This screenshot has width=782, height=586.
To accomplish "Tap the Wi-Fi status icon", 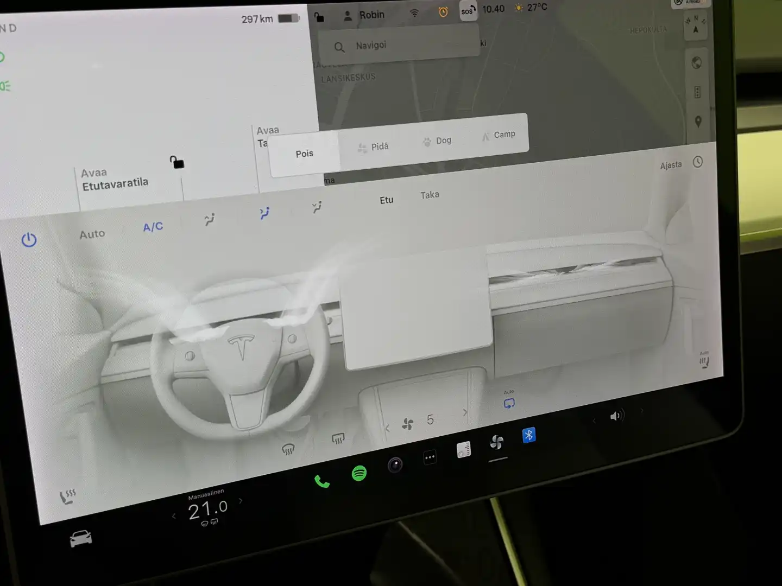I will [x=414, y=13].
